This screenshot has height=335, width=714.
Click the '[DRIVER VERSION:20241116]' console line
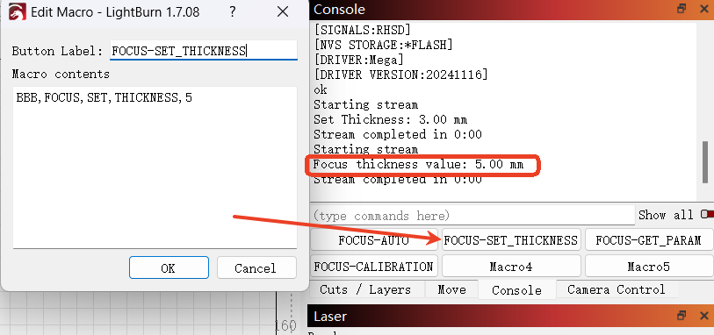point(400,75)
